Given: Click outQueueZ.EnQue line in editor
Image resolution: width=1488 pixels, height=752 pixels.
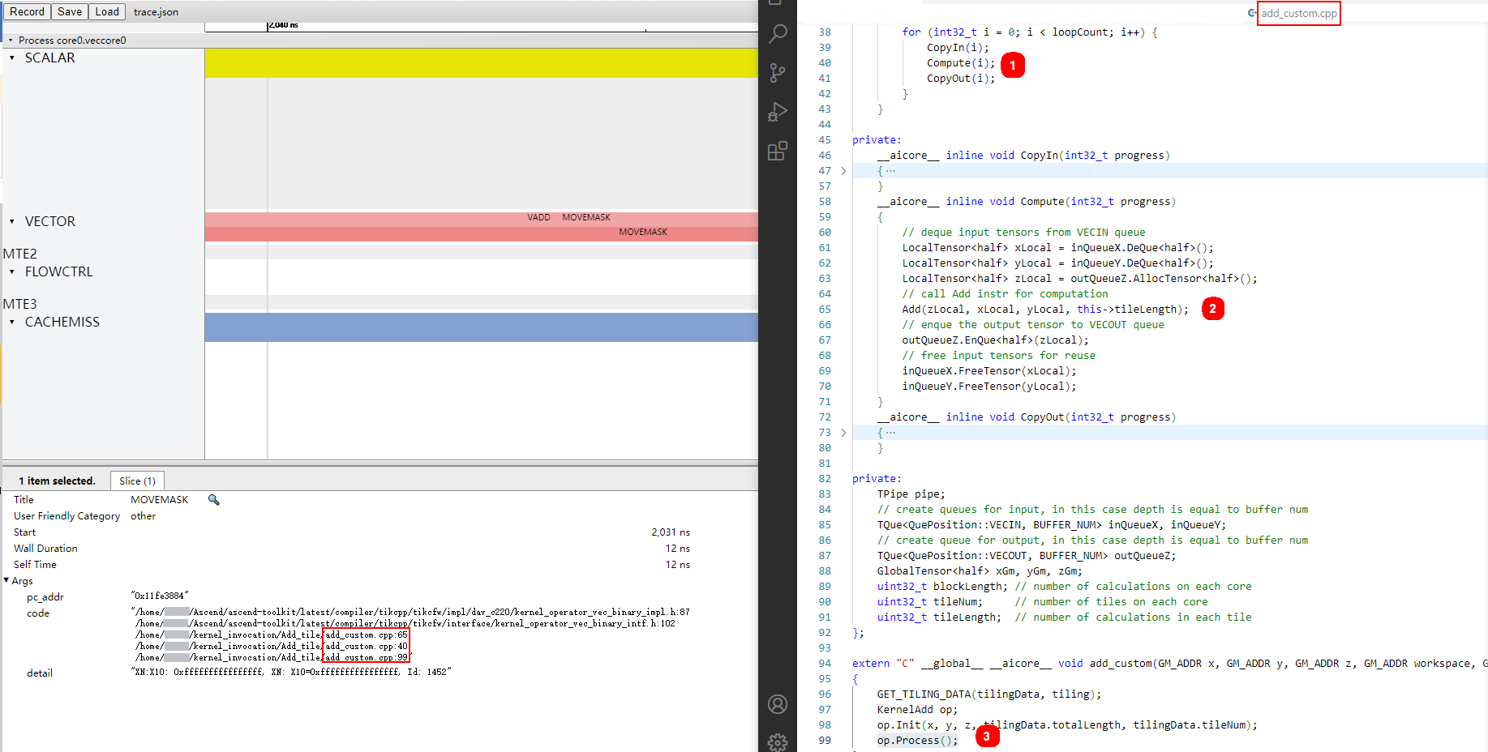Looking at the screenshot, I should point(996,340).
